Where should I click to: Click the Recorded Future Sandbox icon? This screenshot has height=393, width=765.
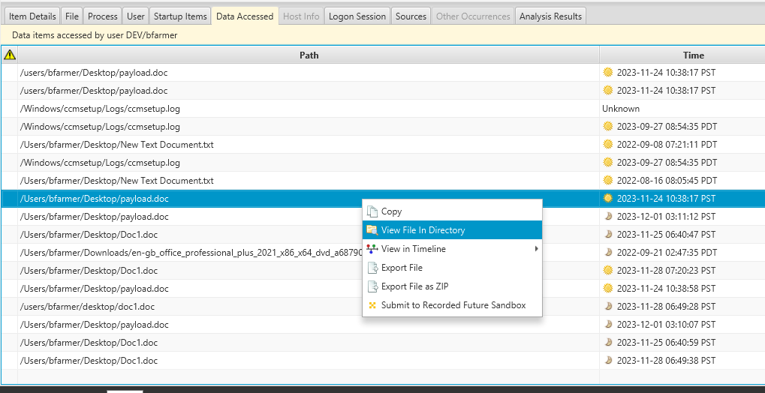point(372,305)
